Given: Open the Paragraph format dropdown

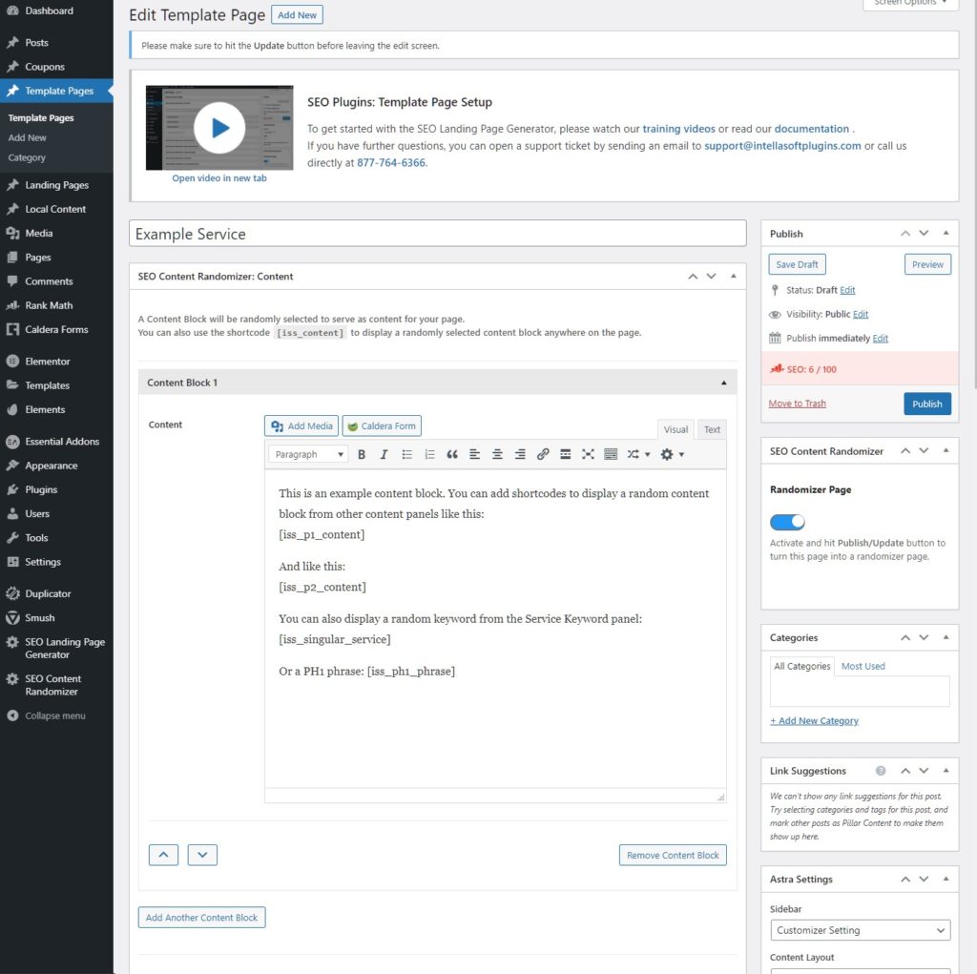Looking at the screenshot, I should 308,454.
